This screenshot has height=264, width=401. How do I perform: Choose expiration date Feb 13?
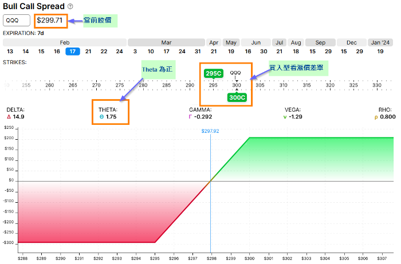[10, 52]
